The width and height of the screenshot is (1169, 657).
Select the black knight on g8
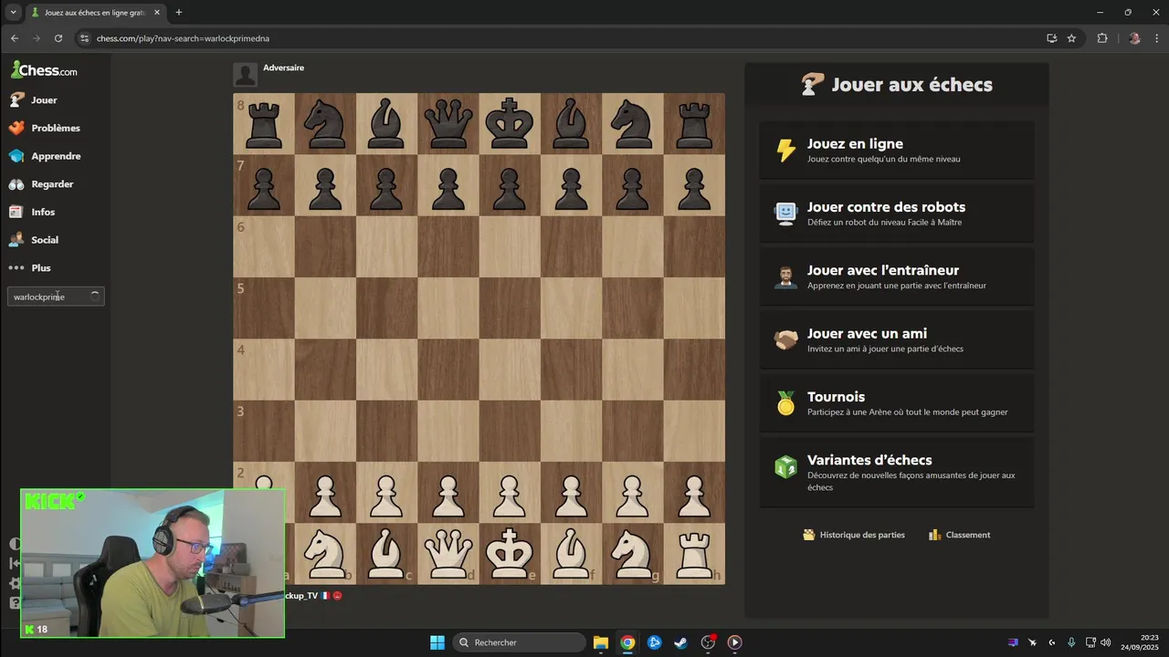pos(633,123)
